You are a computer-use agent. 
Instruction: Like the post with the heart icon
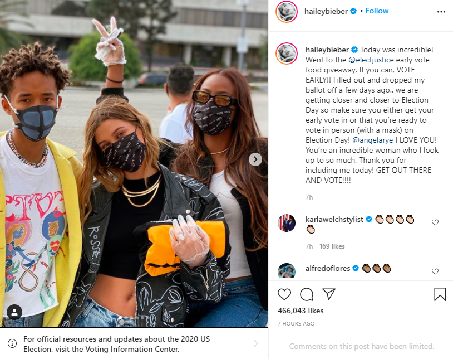[284, 294]
